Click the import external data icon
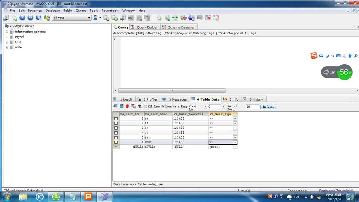 click(106, 18)
